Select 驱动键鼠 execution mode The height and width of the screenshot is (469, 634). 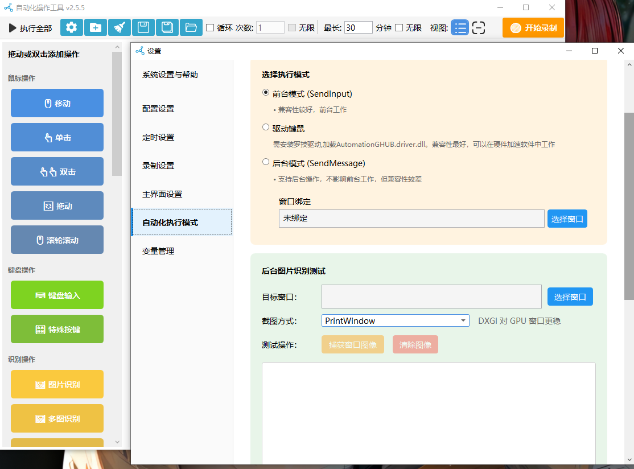coord(266,127)
